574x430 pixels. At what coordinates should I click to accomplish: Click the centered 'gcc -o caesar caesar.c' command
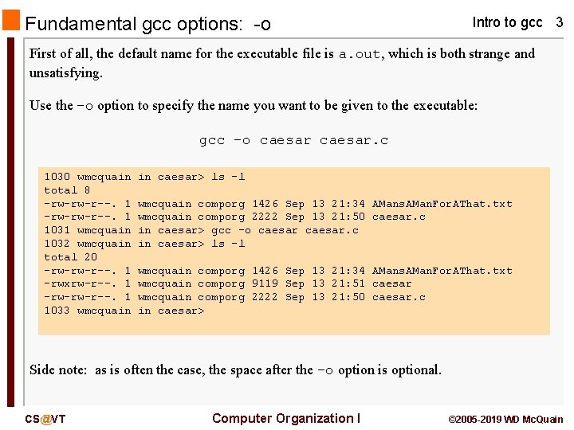[293, 140]
